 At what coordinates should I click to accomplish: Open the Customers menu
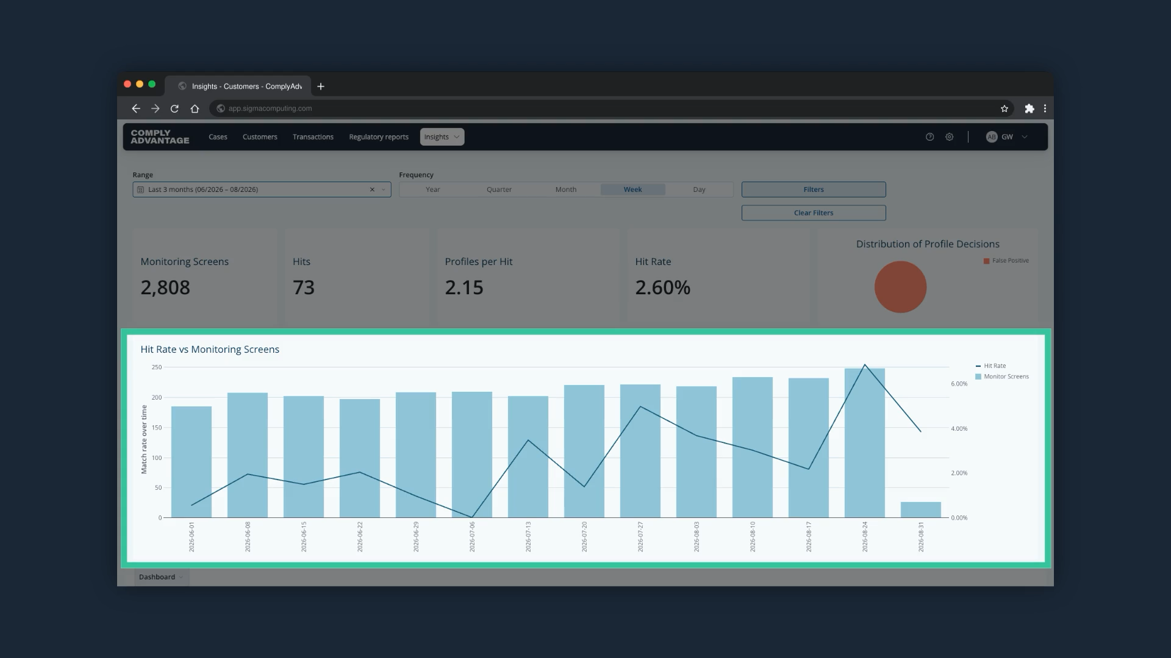[x=260, y=137]
